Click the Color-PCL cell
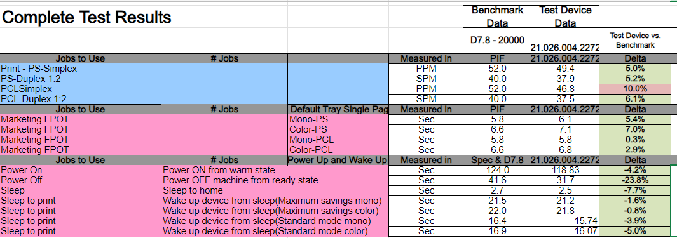 pos(338,150)
